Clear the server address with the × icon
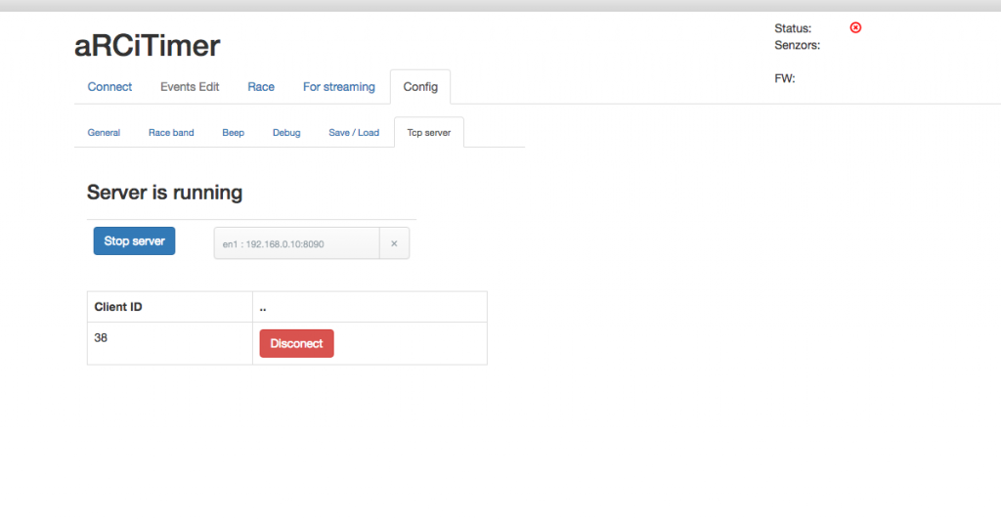This screenshot has width=1001, height=521. [394, 243]
